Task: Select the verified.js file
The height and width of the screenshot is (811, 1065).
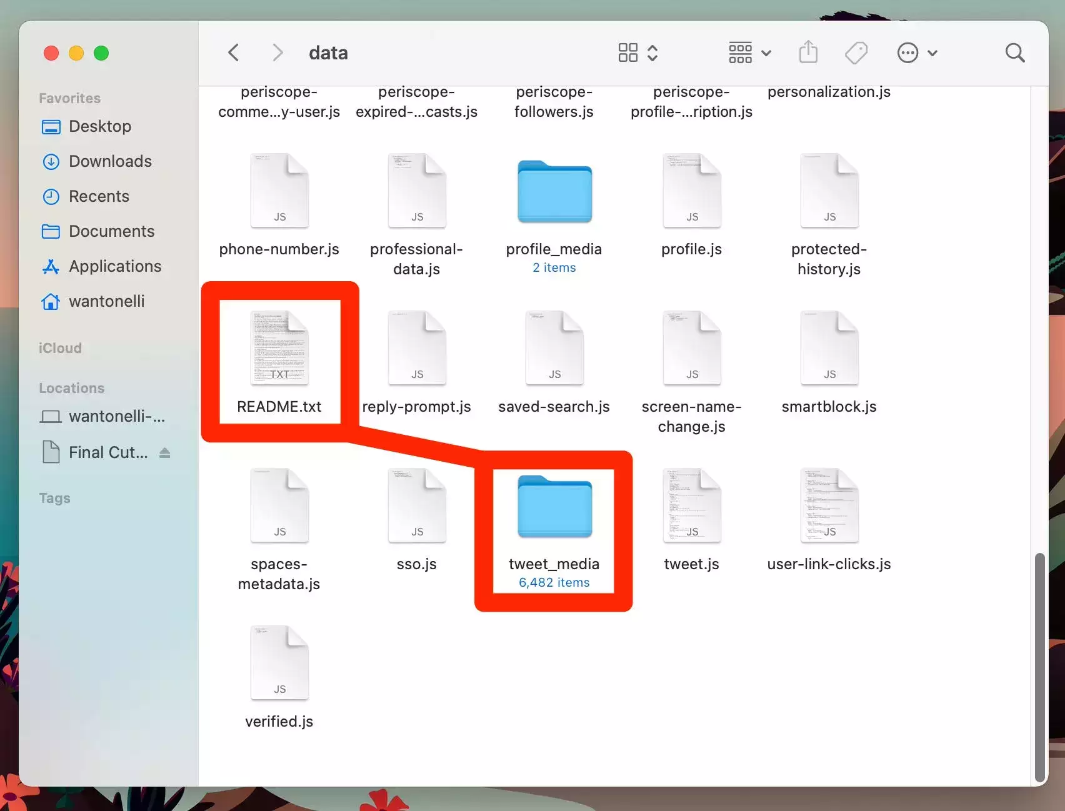Action: pos(279,664)
